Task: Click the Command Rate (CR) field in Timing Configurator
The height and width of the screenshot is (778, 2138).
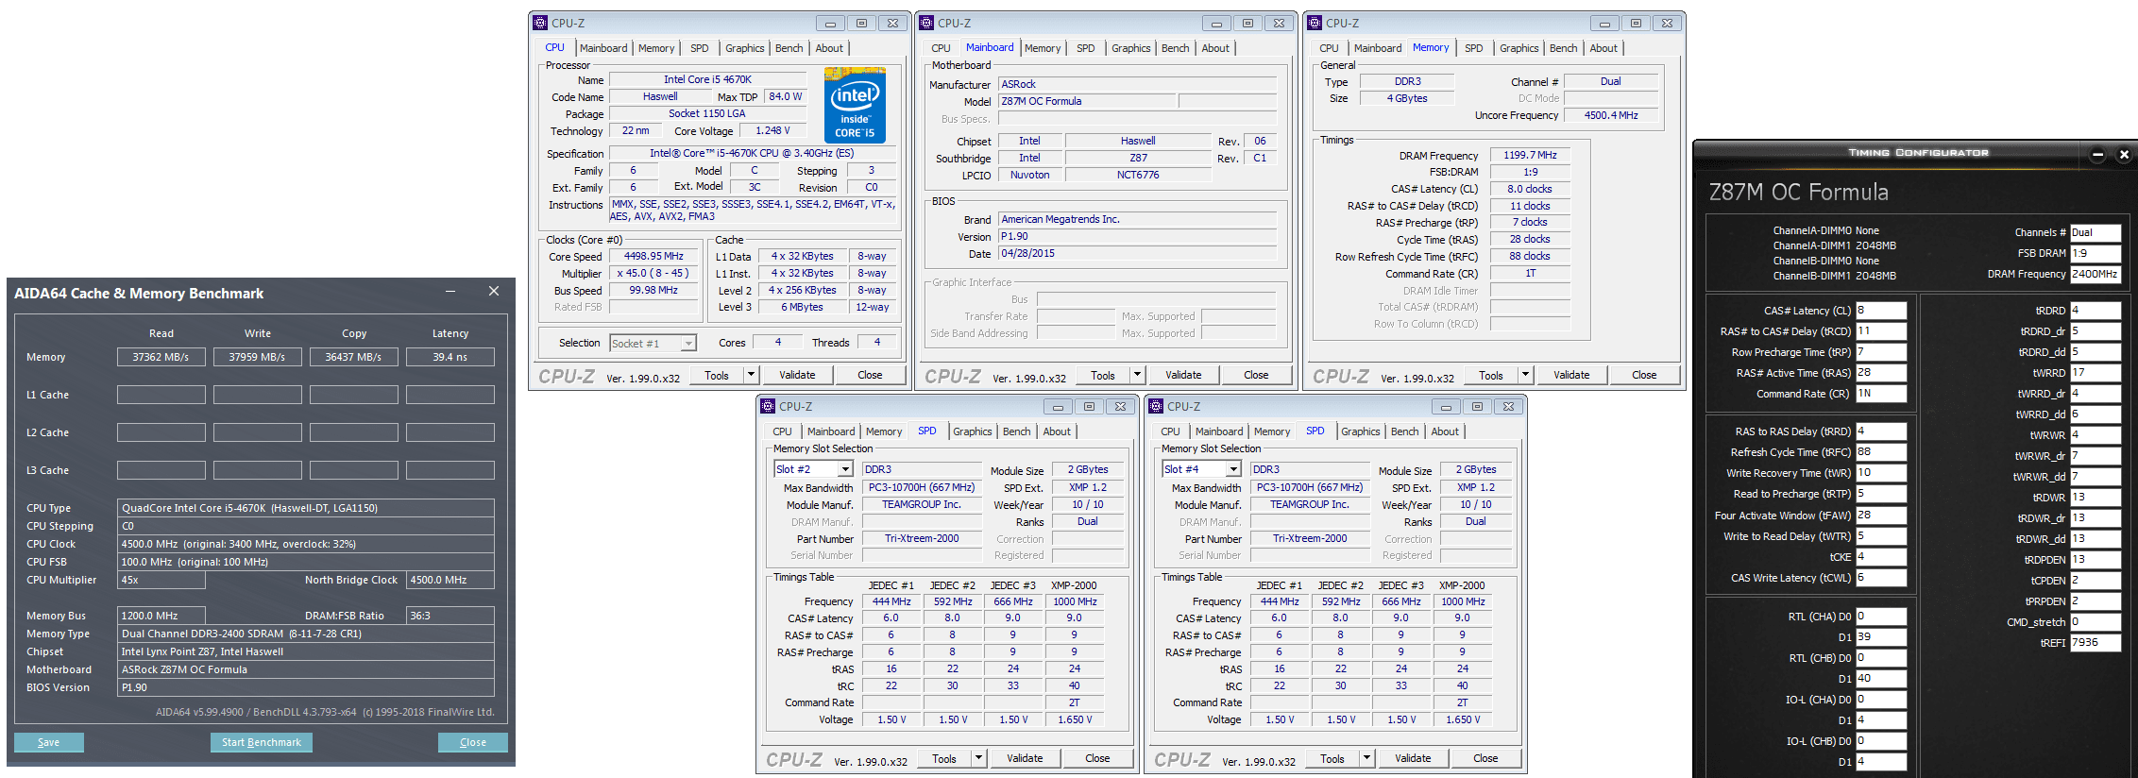Action: pyautogui.click(x=1881, y=394)
